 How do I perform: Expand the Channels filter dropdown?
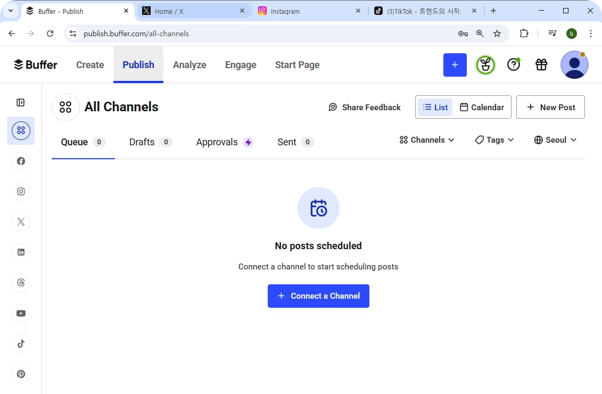[x=427, y=140]
